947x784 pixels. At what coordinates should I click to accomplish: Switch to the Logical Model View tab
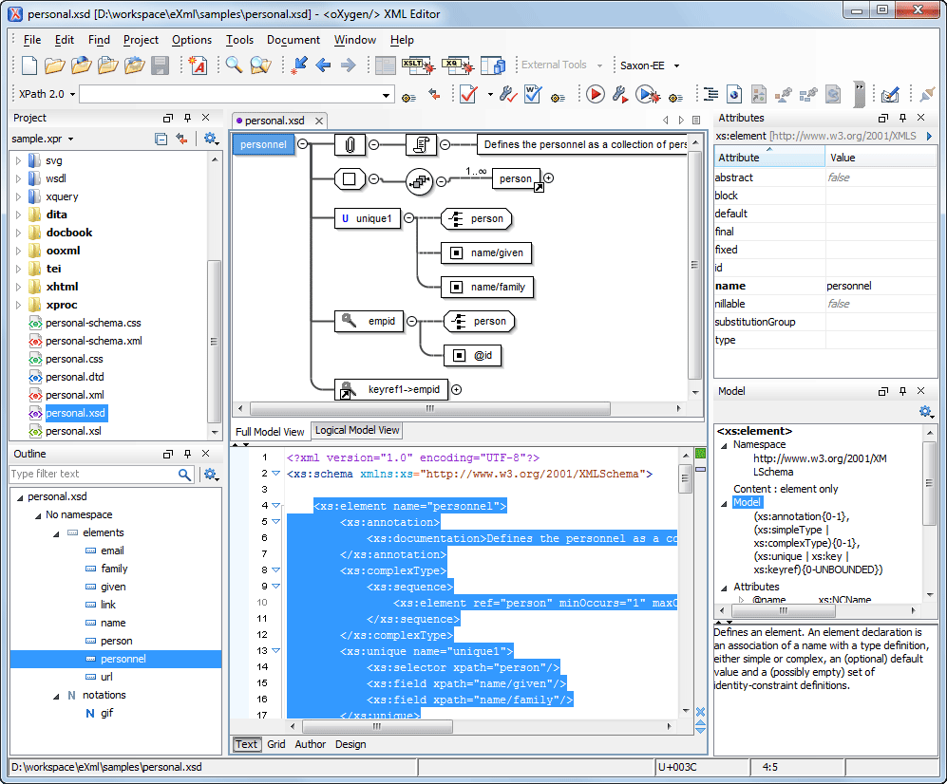click(357, 430)
